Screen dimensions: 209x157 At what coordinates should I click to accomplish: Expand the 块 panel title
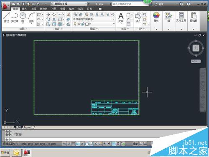pos(142,29)
